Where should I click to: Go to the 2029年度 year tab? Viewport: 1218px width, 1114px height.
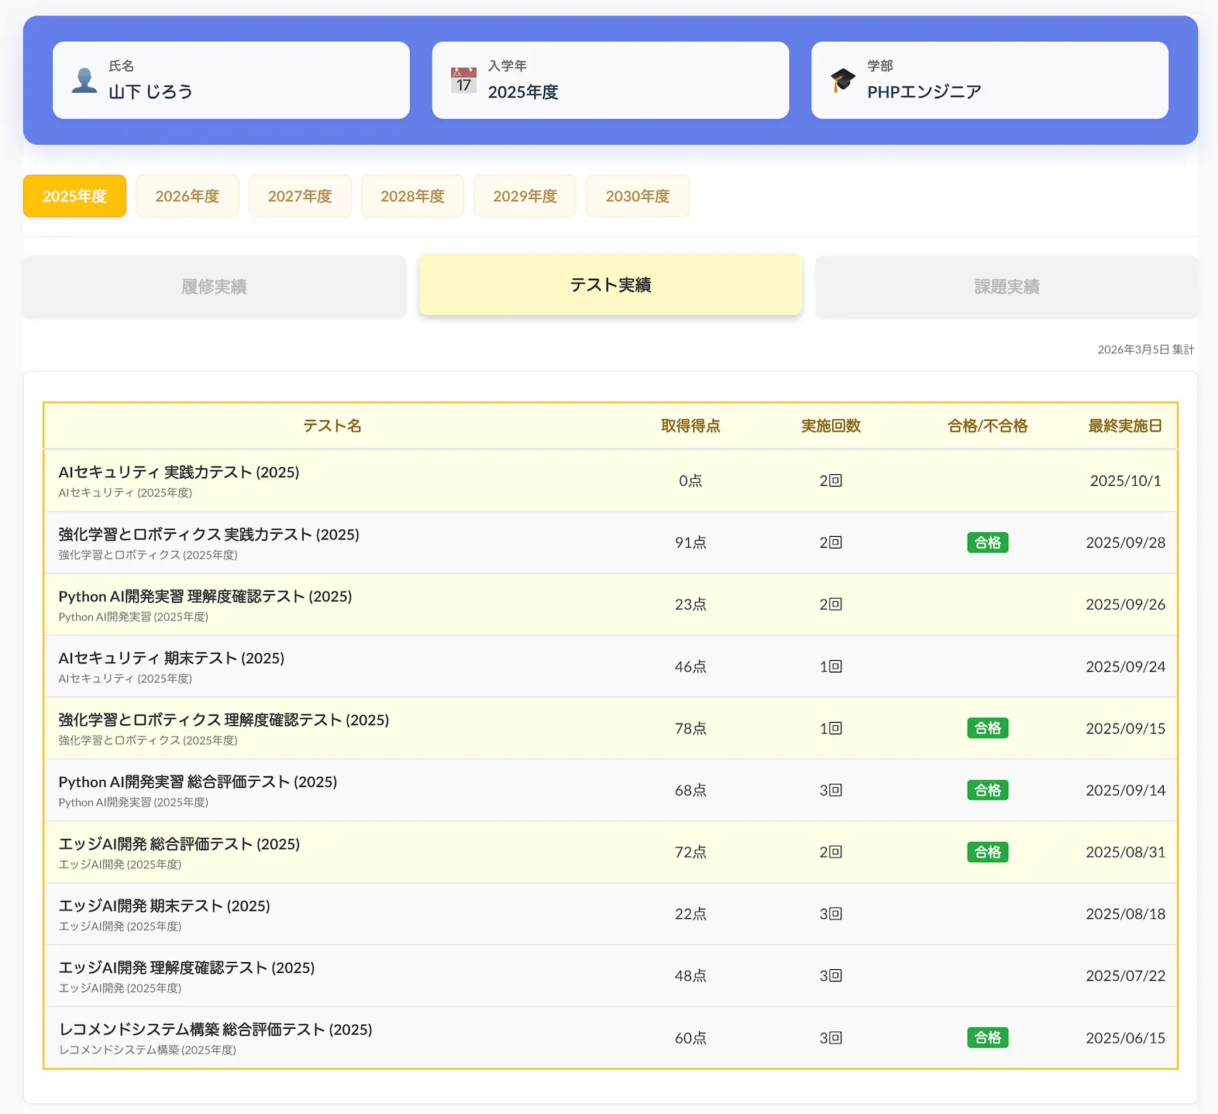(525, 196)
